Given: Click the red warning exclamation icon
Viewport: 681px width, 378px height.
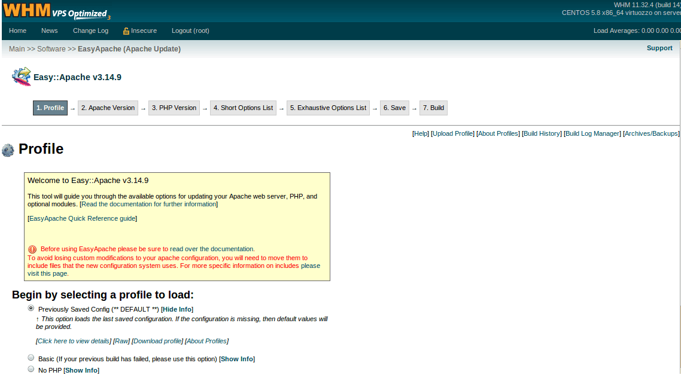Looking at the screenshot, I should (x=32, y=249).
